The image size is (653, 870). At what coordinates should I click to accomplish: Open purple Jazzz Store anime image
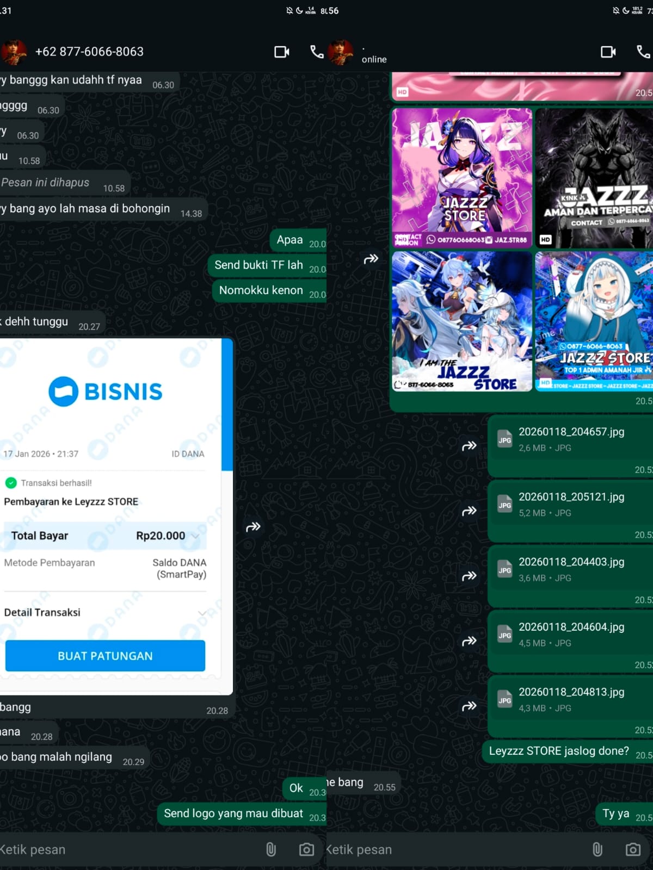coord(462,177)
